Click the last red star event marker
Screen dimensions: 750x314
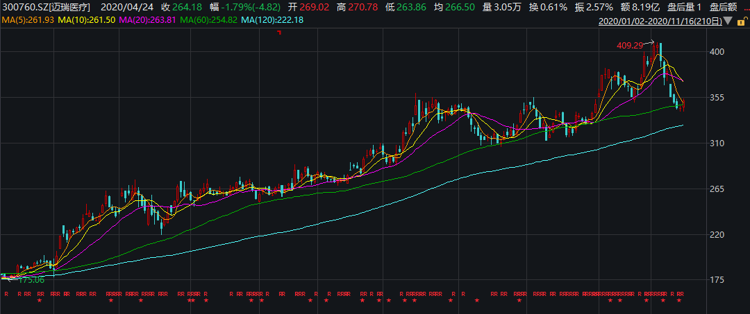(678, 301)
